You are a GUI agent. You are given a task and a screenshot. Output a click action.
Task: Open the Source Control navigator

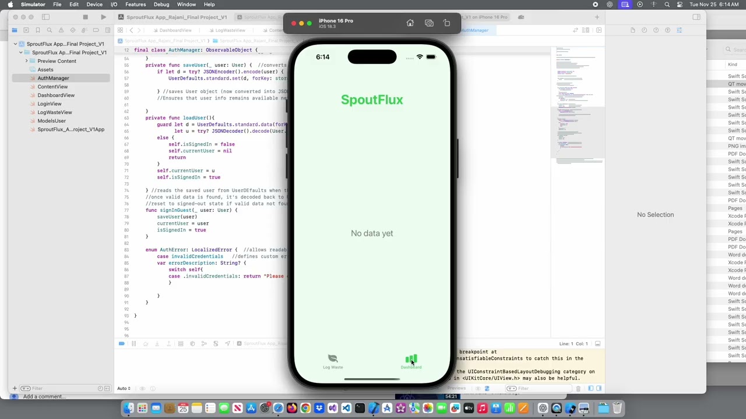(26, 30)
